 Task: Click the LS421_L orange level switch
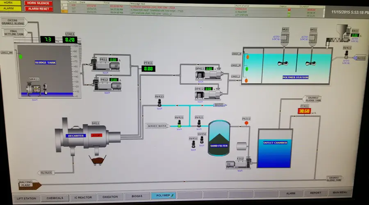pyautogui.click(x=246, y=80)
